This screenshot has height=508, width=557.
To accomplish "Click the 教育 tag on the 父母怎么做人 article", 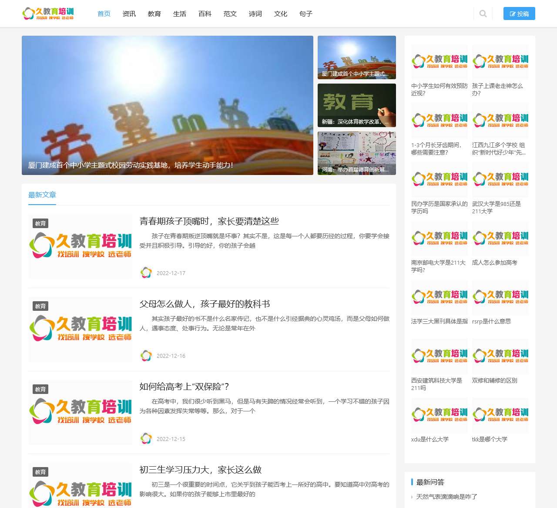I will (x=40, y=306).
